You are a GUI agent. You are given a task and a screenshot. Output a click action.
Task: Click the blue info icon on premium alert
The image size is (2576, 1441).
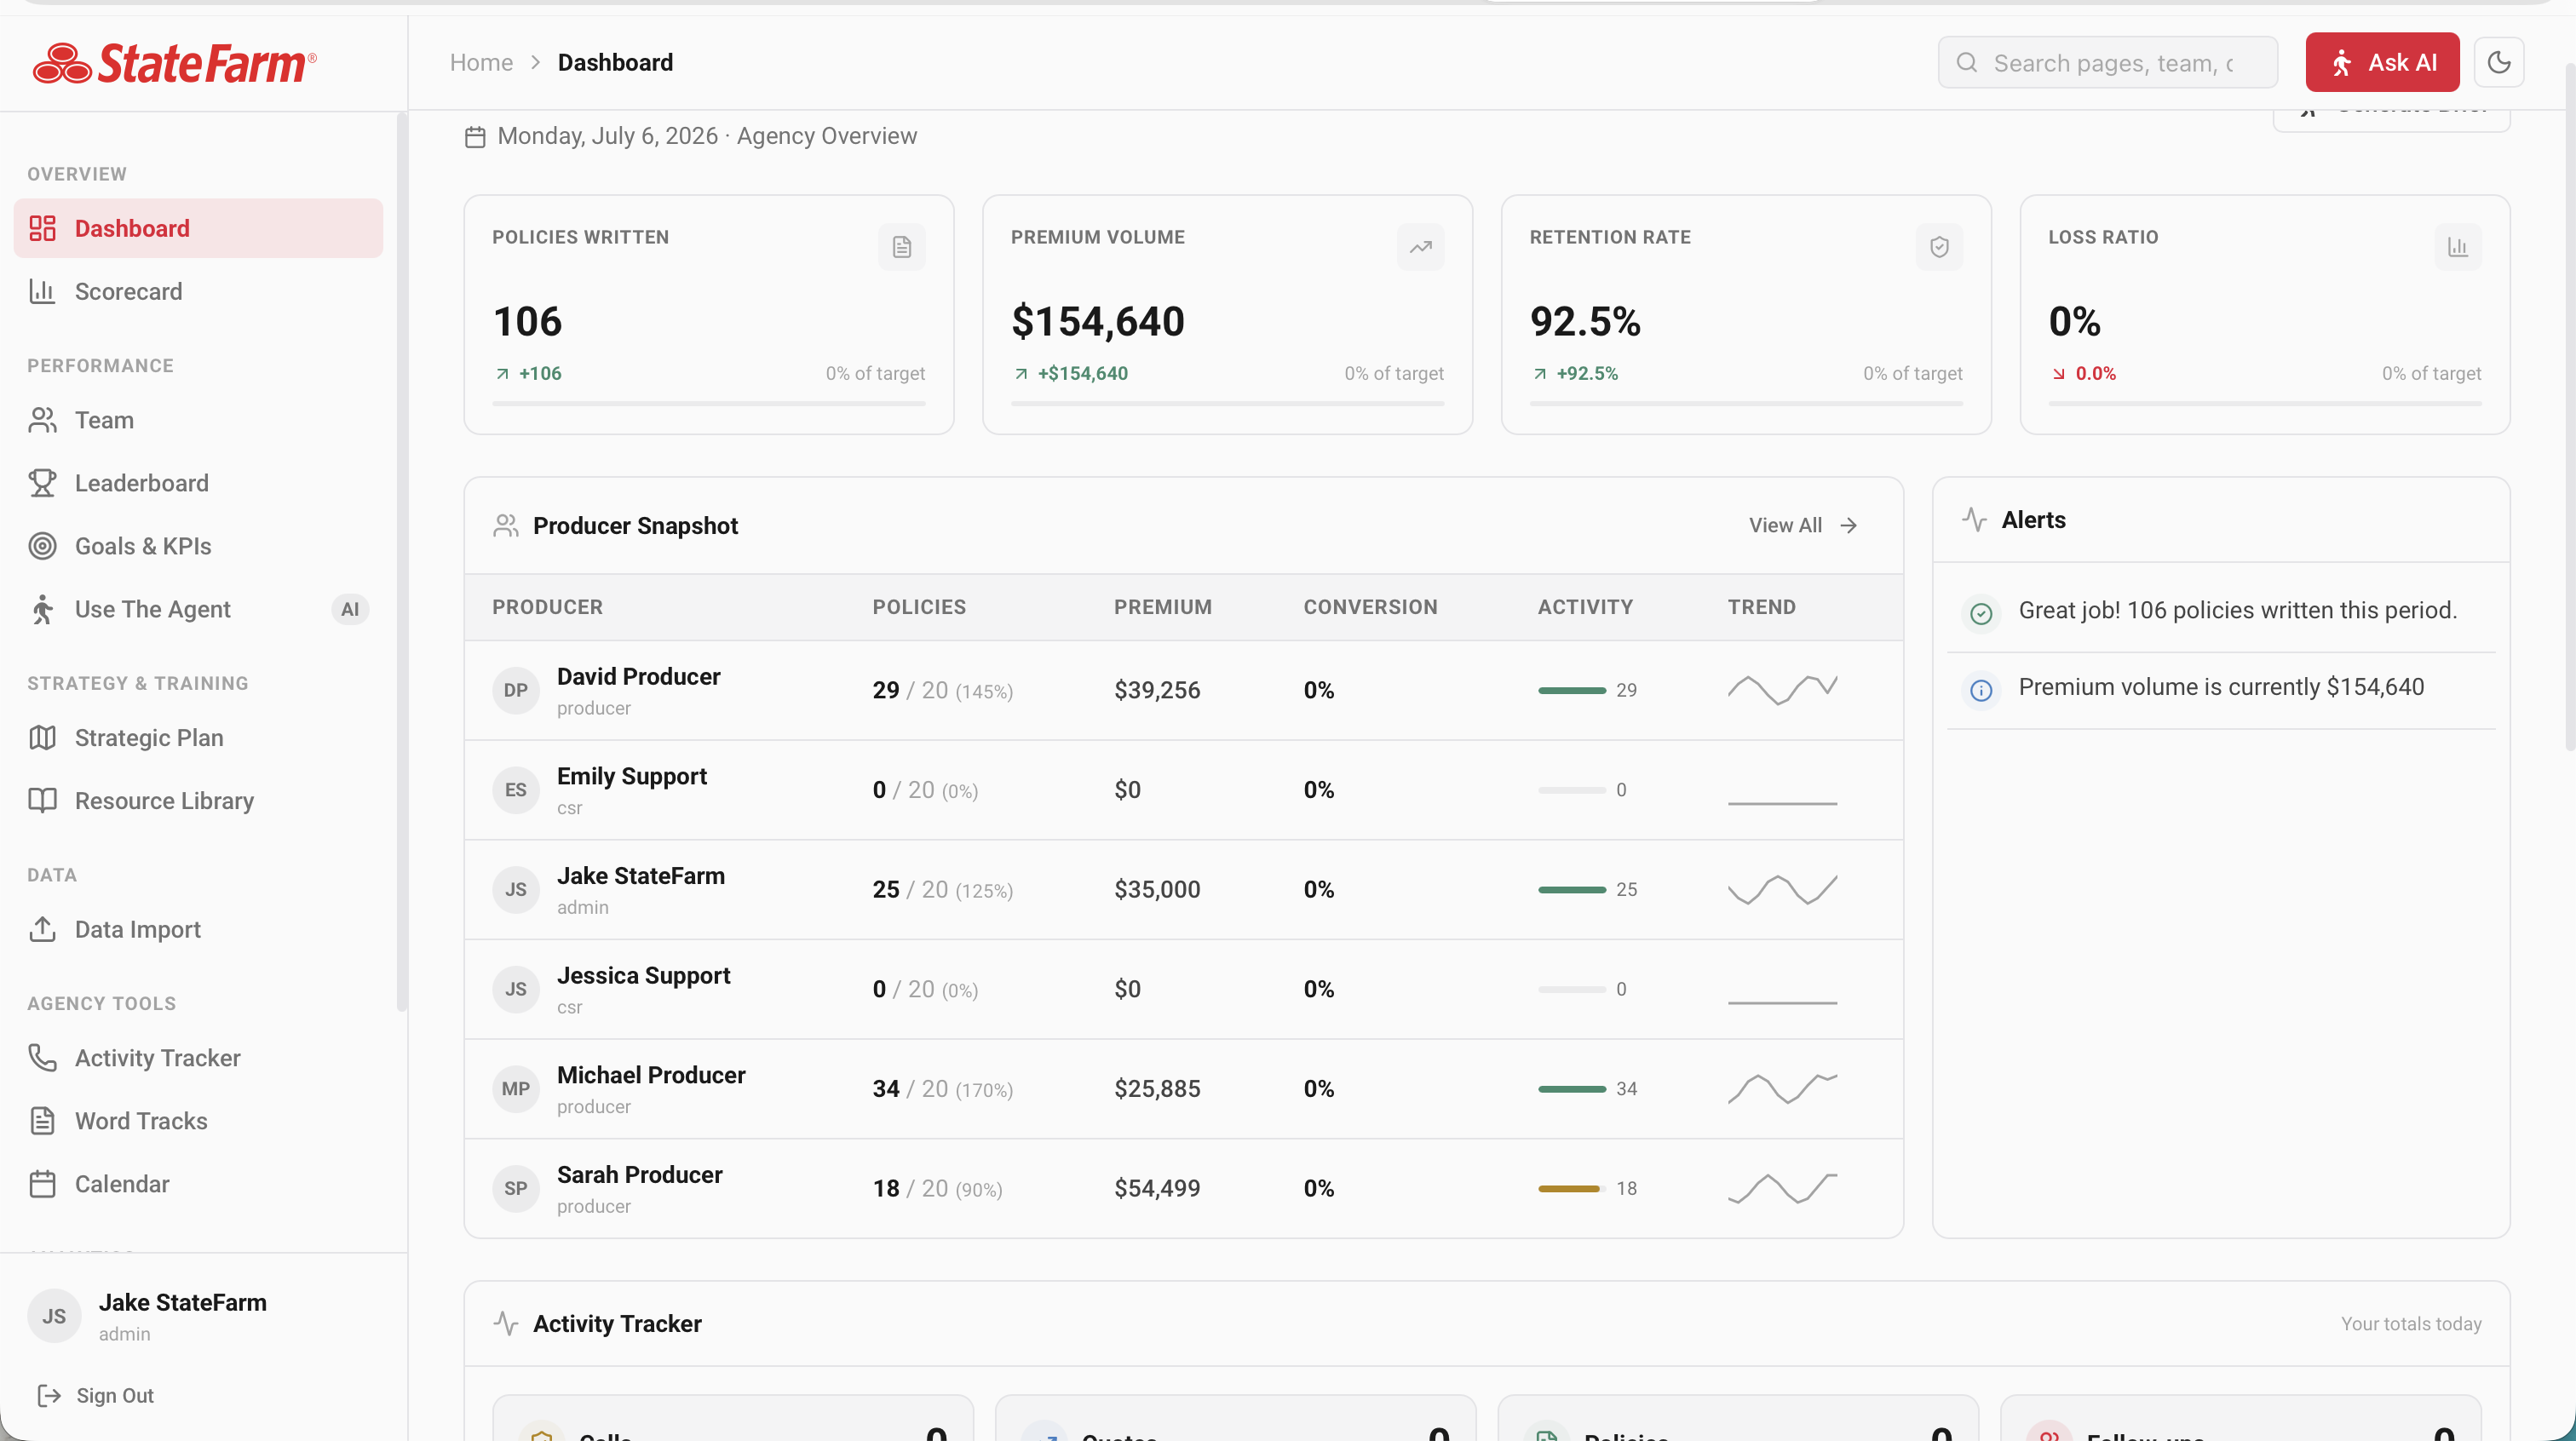coord(1981,689)
